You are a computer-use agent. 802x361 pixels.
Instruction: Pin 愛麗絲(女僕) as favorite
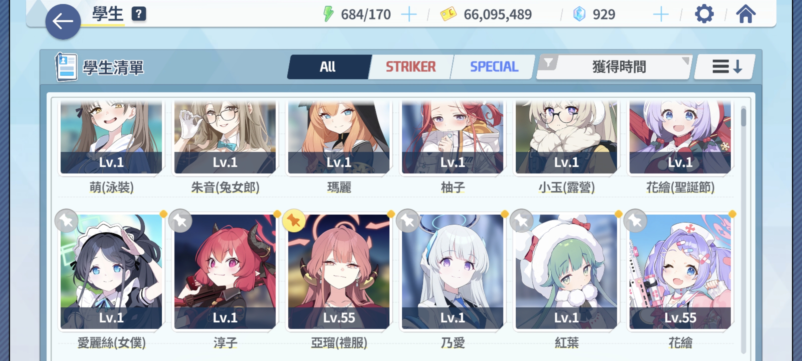(66, 221)
